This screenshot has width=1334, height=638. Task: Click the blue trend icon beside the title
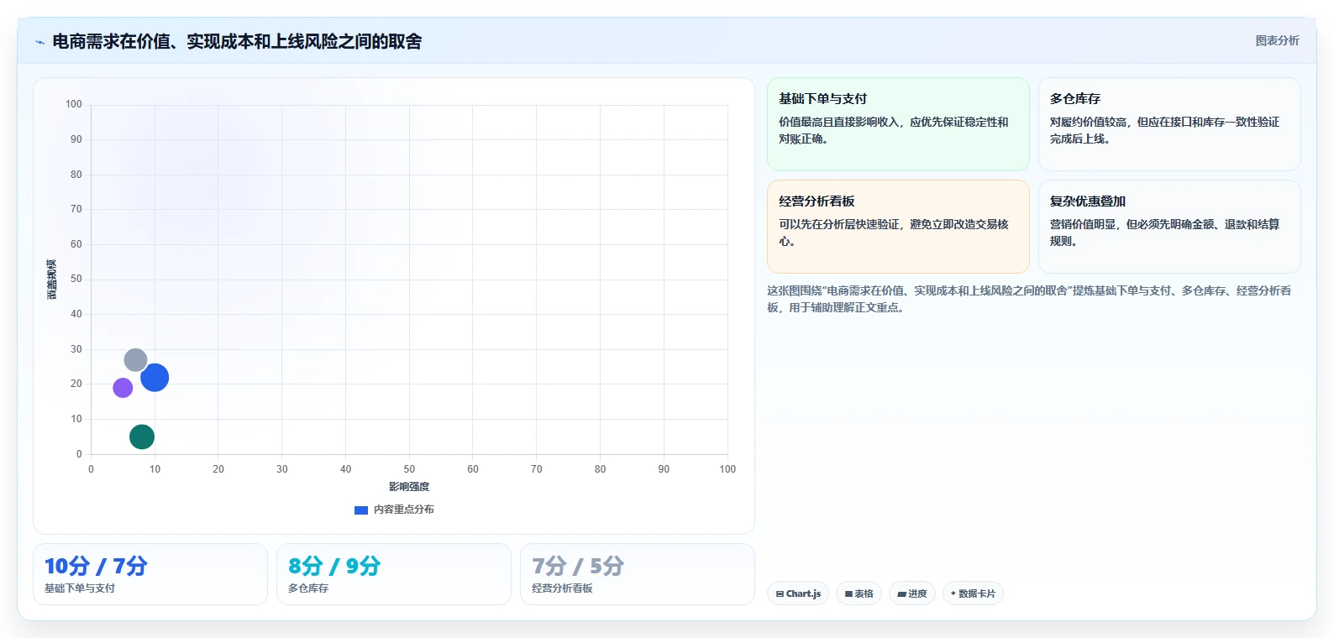[x=39, y=42]
